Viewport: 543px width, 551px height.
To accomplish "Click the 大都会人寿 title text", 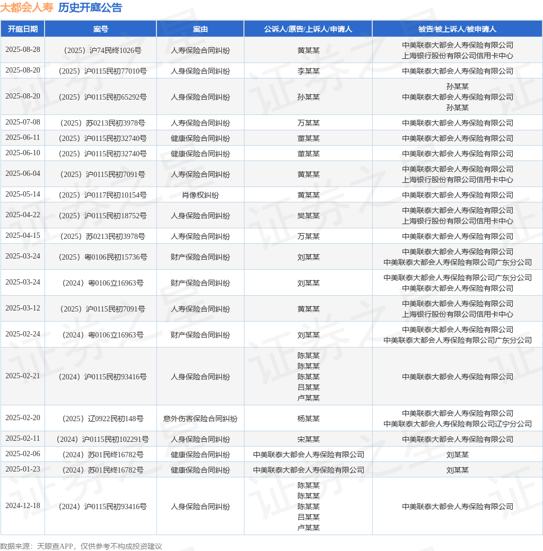I will [27, 7].
